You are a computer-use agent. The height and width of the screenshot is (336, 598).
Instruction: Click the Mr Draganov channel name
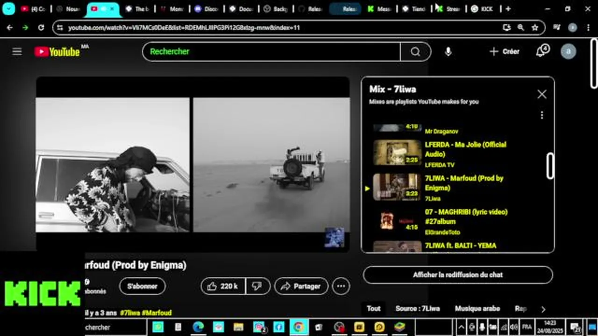click(441, 132)
